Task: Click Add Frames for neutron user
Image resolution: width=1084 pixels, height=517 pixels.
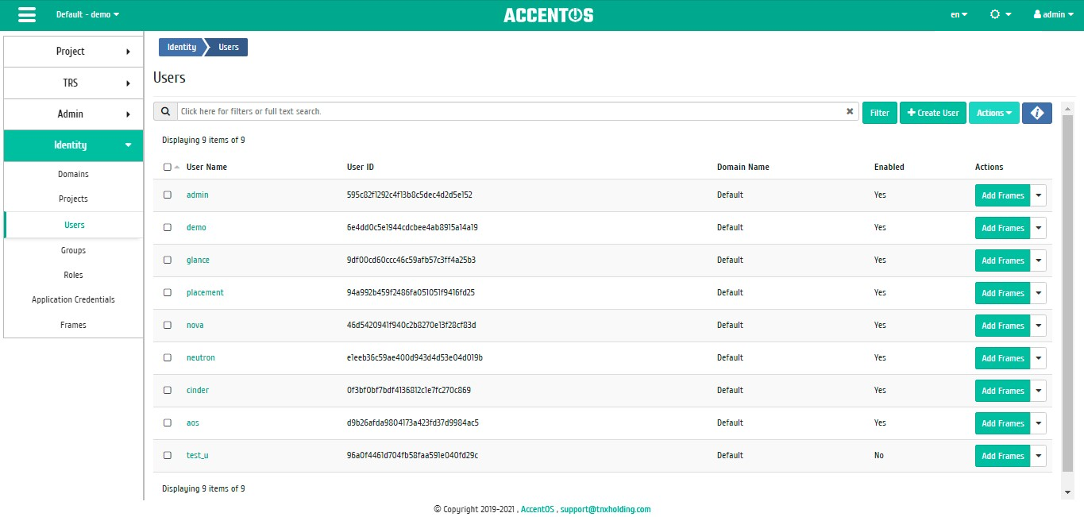Action: pos(1002,358)
